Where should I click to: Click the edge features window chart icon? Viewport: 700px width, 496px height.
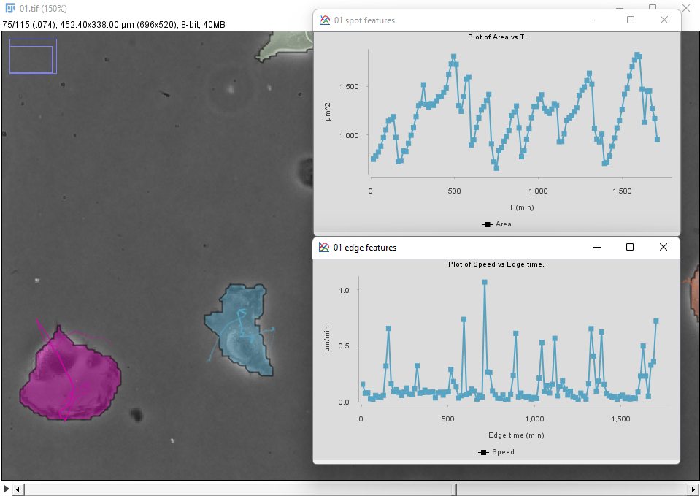click(x=325, y=248)
